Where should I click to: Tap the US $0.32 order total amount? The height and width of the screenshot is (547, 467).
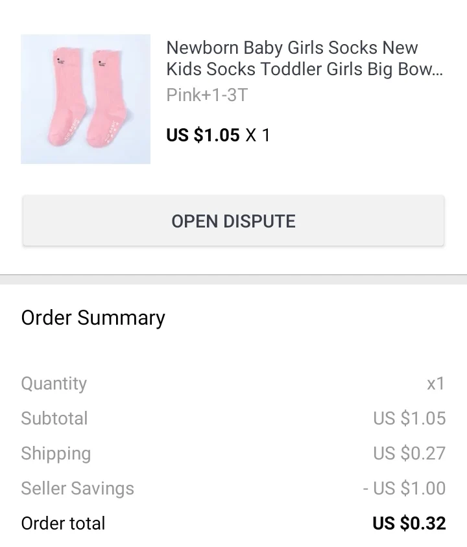pyautogui.click(x=409, y=523)
